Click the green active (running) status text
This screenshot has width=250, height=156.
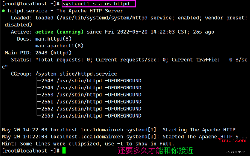[x=59, y=32]
